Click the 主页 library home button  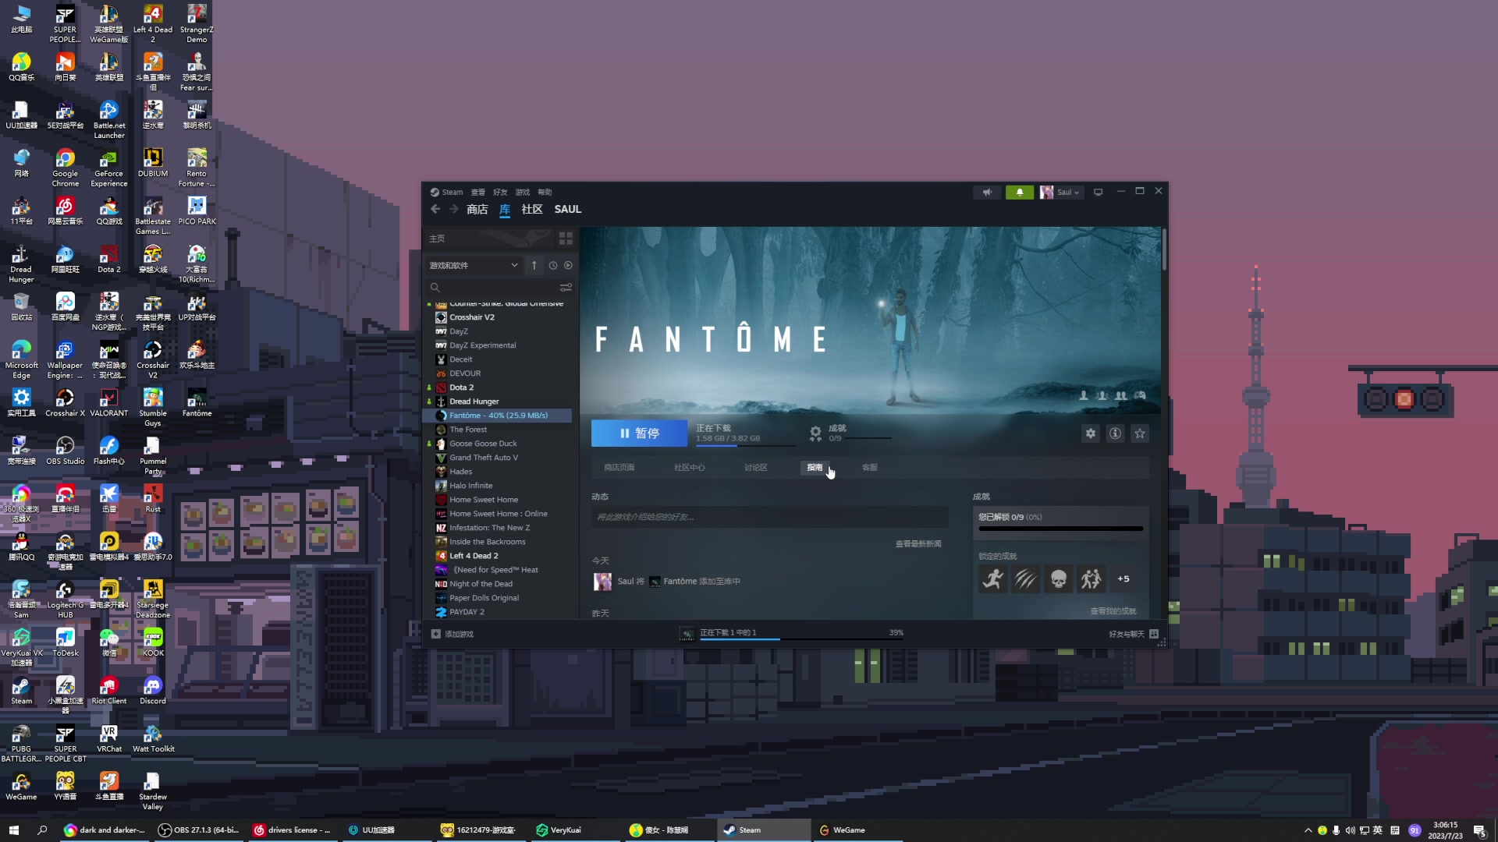click(x=488, y=238)
